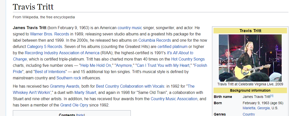293x116 pixels.
Task: Collapse the Contents box with the hide toggle
Action: pyautogui.click(x=80, y=115)
